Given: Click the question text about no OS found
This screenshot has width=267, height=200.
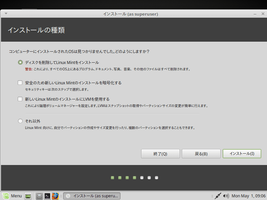Looking at the screenshot, I should coord(79,51).
